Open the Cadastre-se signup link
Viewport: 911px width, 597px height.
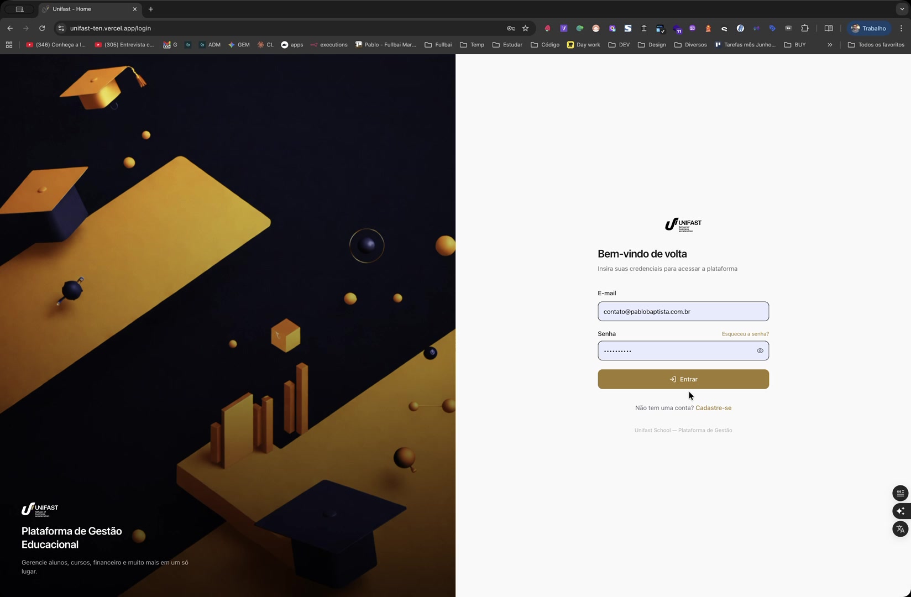coord(713,408)
